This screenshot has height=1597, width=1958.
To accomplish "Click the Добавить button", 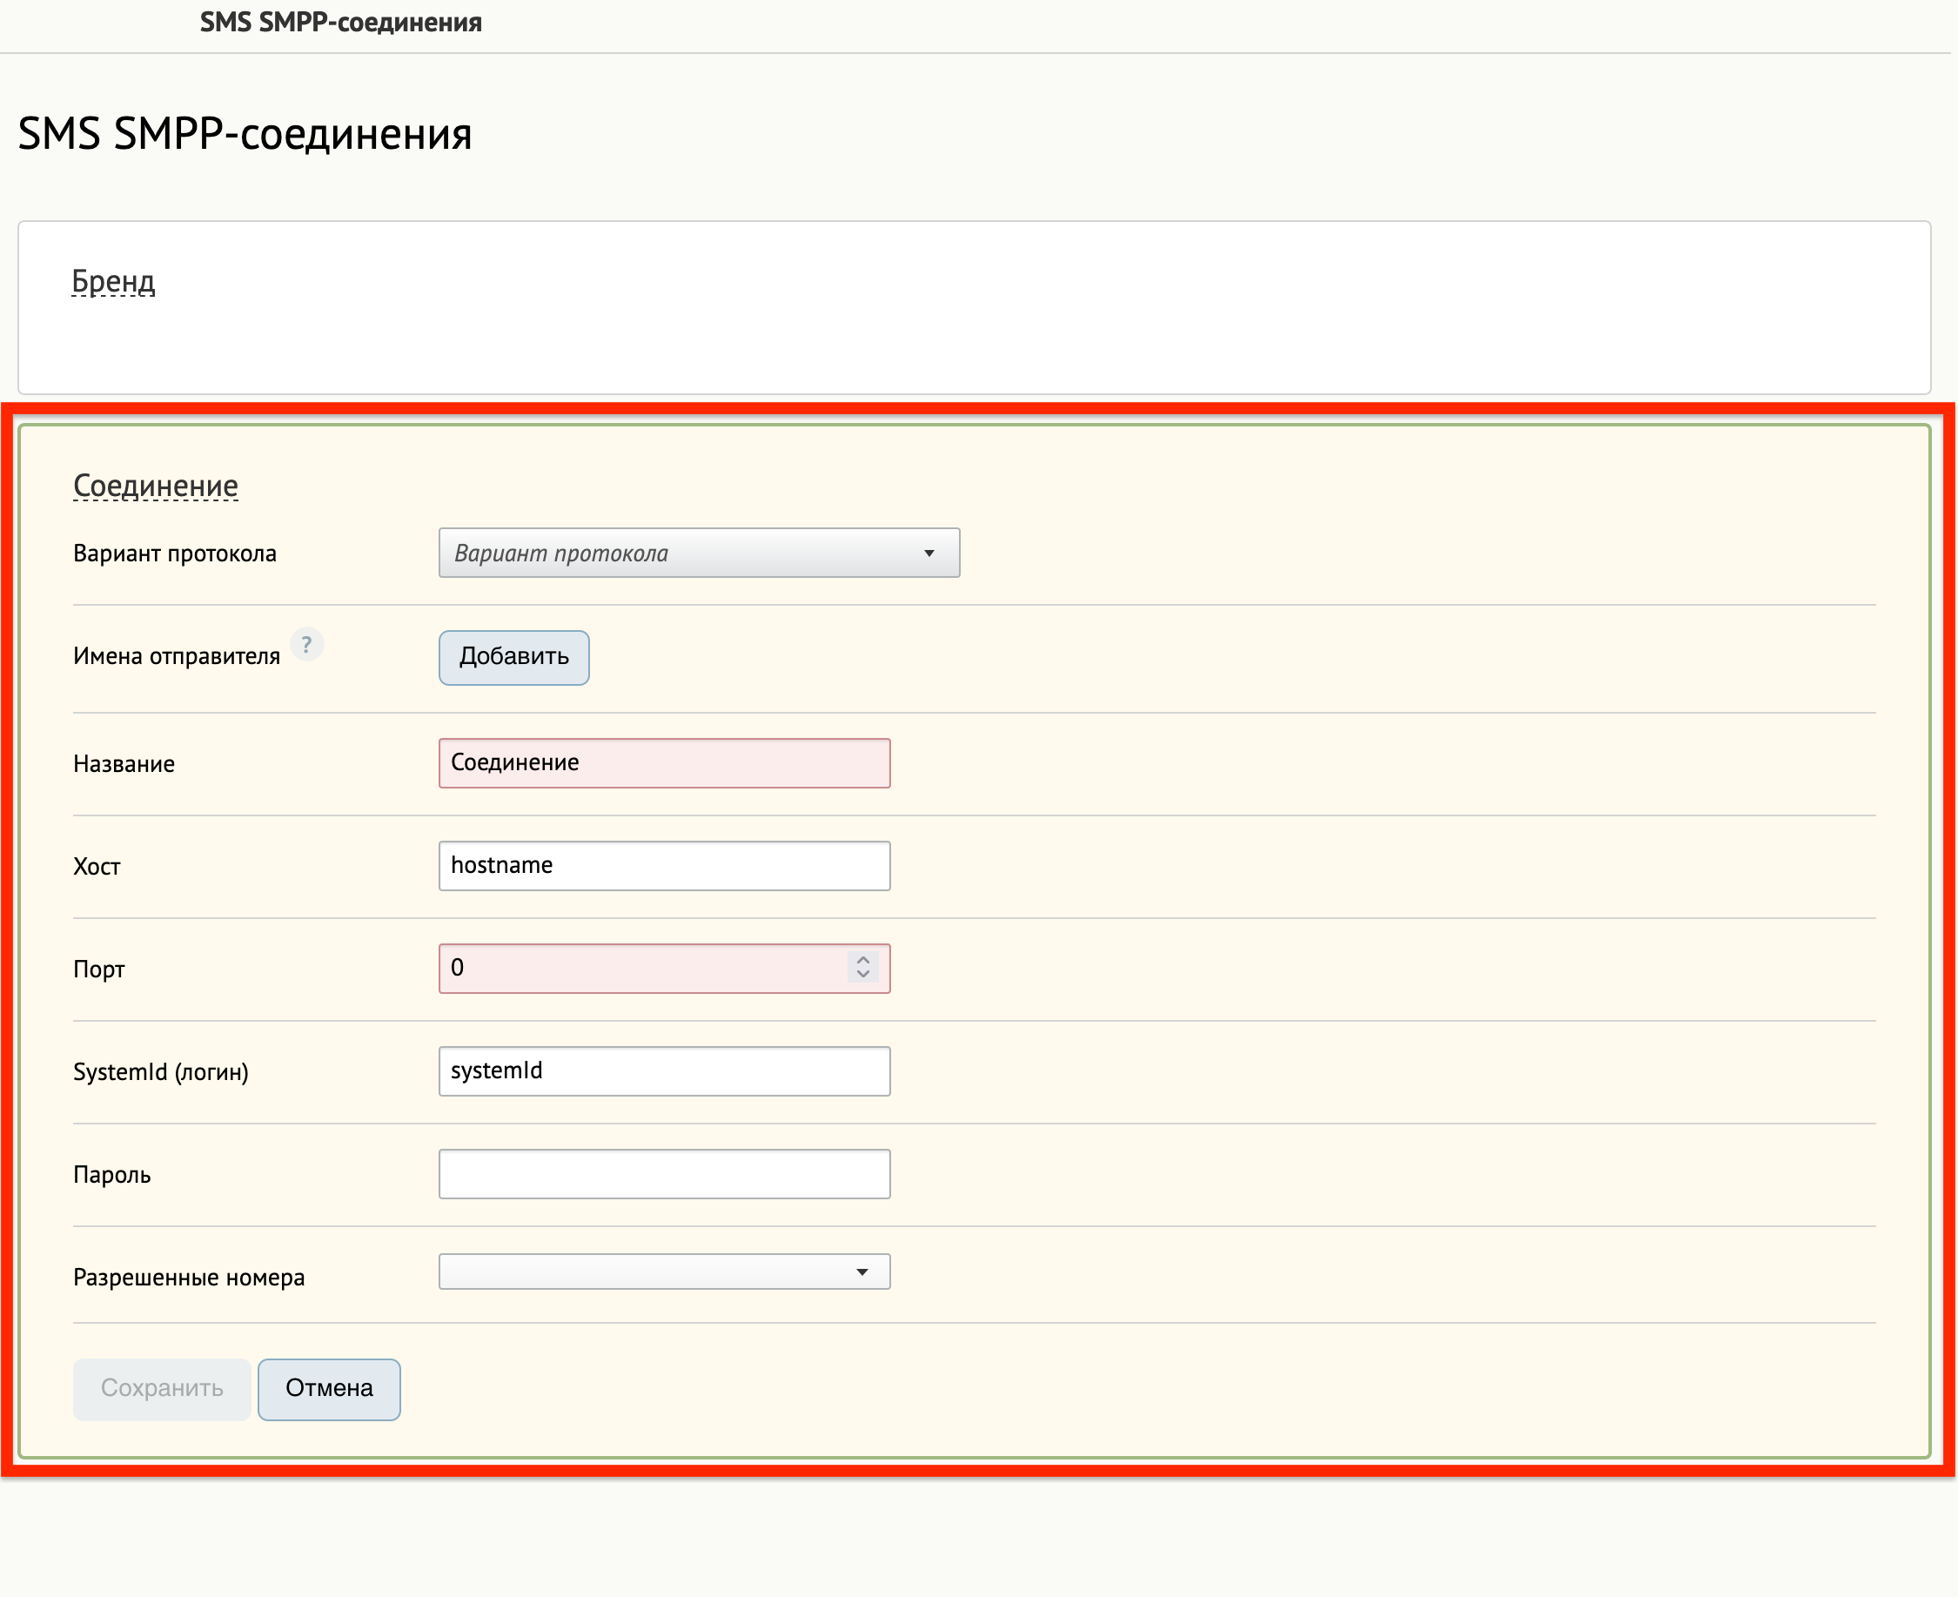I will point(514,657).
